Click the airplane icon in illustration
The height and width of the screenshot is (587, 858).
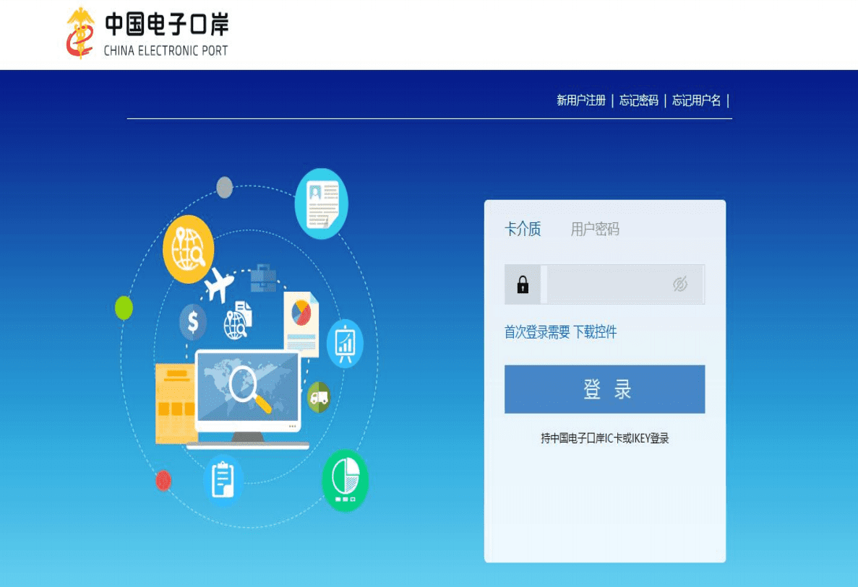[x=218, y=284]
